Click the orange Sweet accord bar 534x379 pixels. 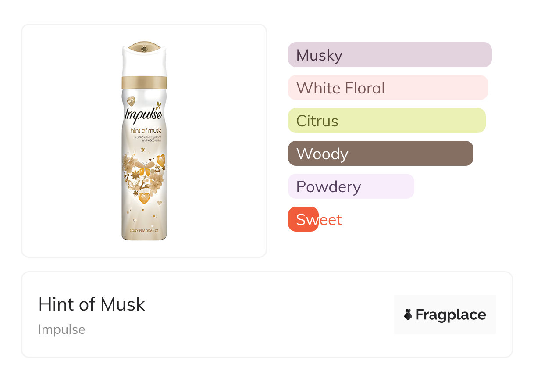click(x=303, y=219)
